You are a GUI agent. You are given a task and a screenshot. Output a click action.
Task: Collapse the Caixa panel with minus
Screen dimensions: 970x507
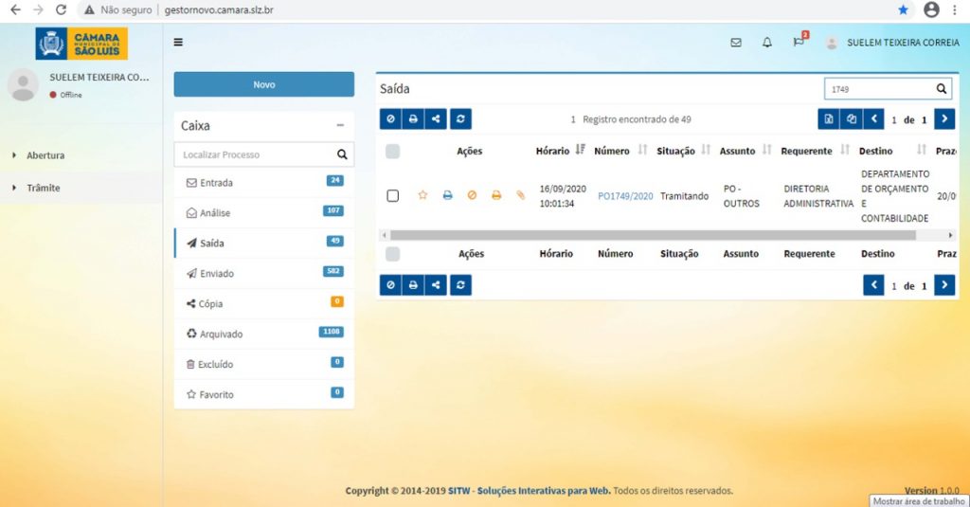coord(340,125)
